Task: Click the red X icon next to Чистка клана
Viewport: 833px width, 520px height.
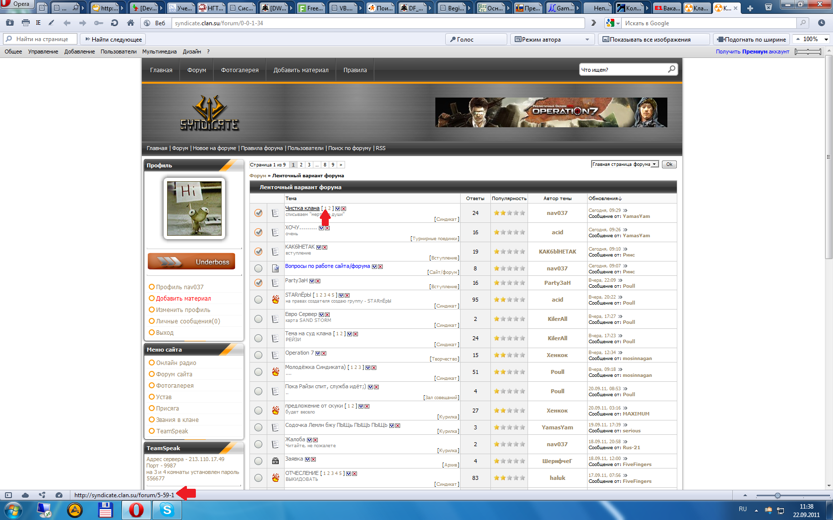Action: (344, 208)
